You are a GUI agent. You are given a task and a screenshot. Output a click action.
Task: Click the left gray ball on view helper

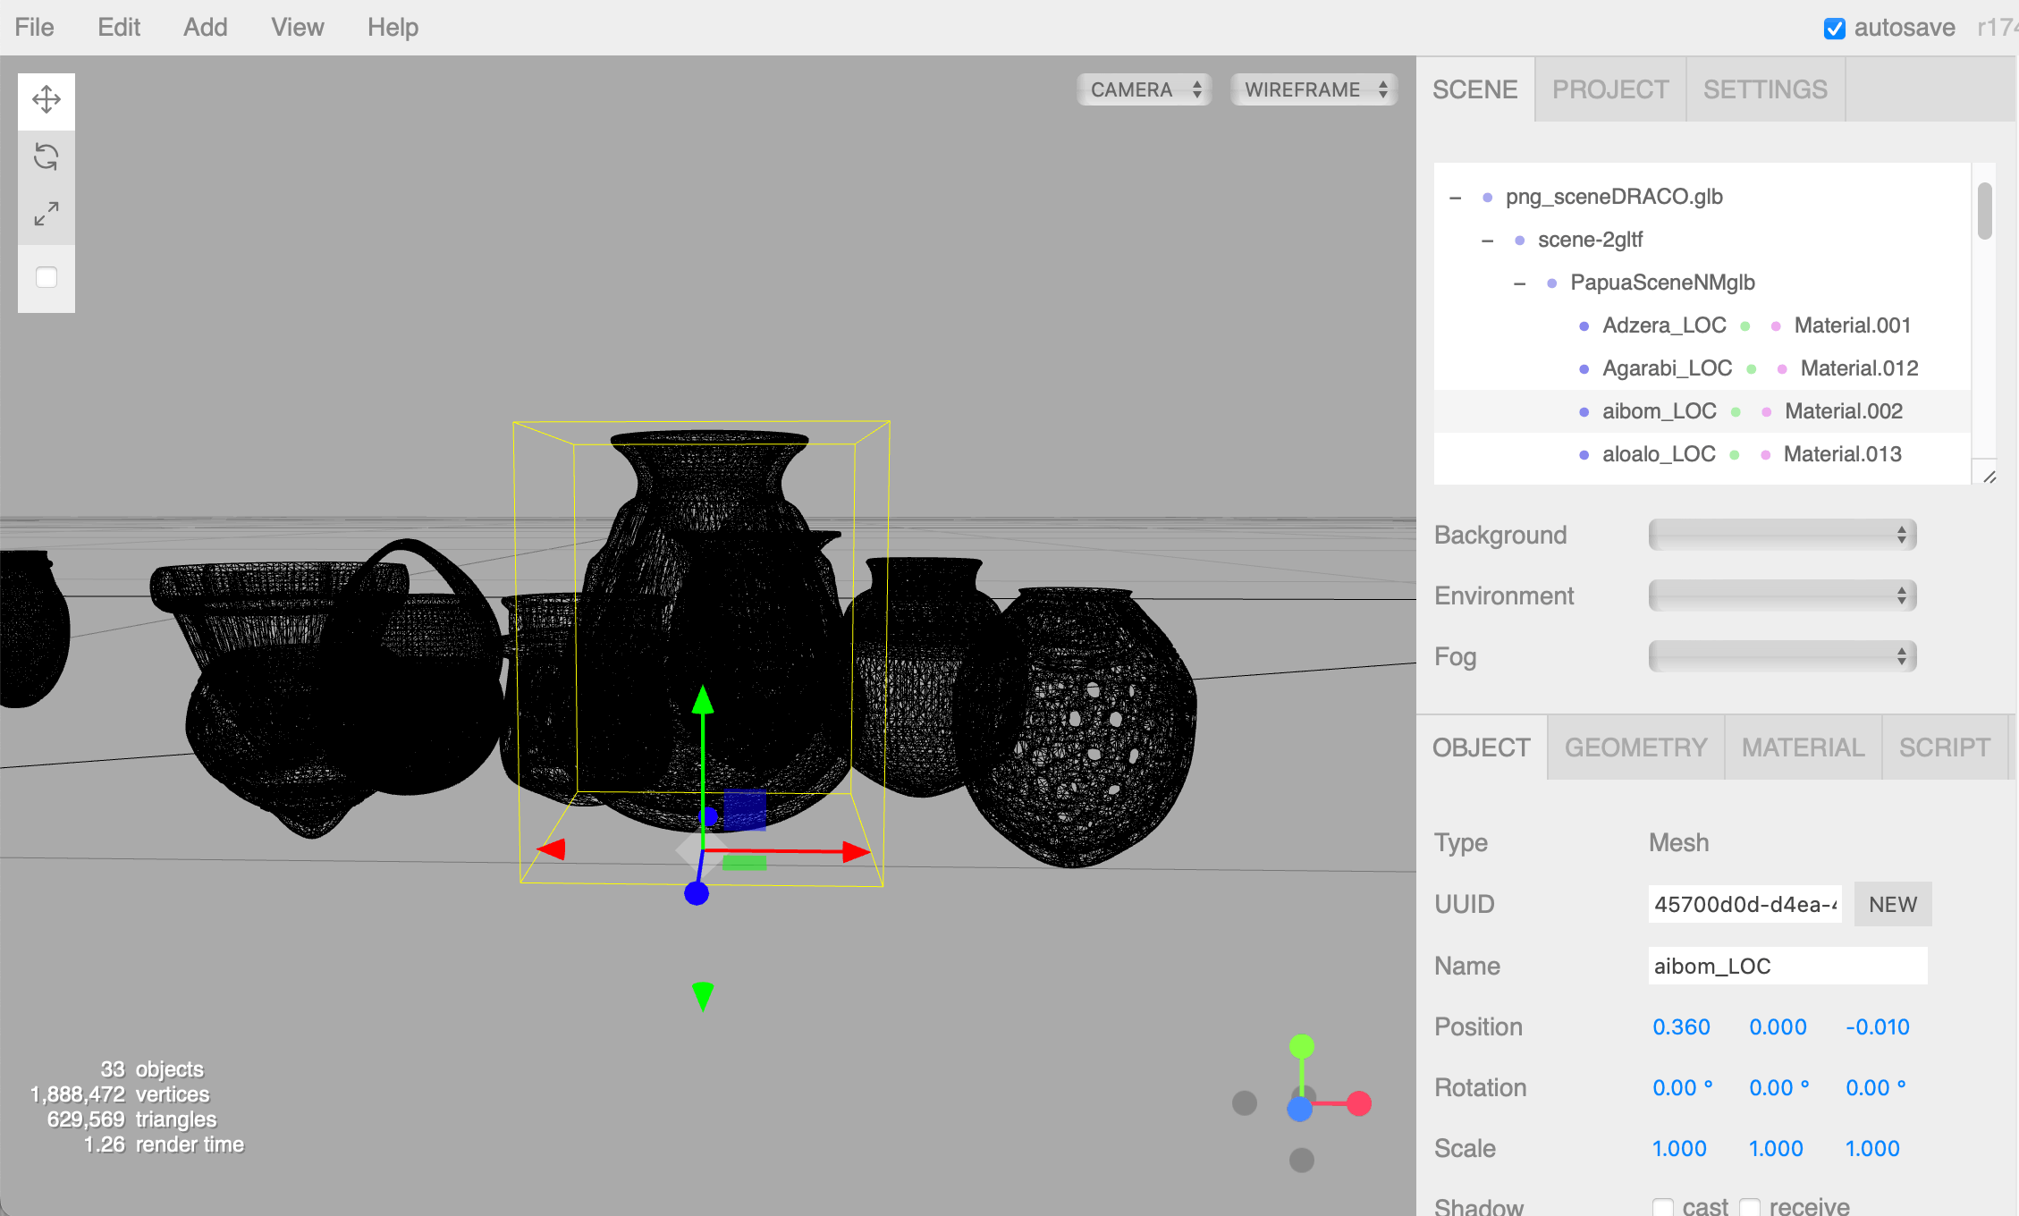(1245, 1103)
